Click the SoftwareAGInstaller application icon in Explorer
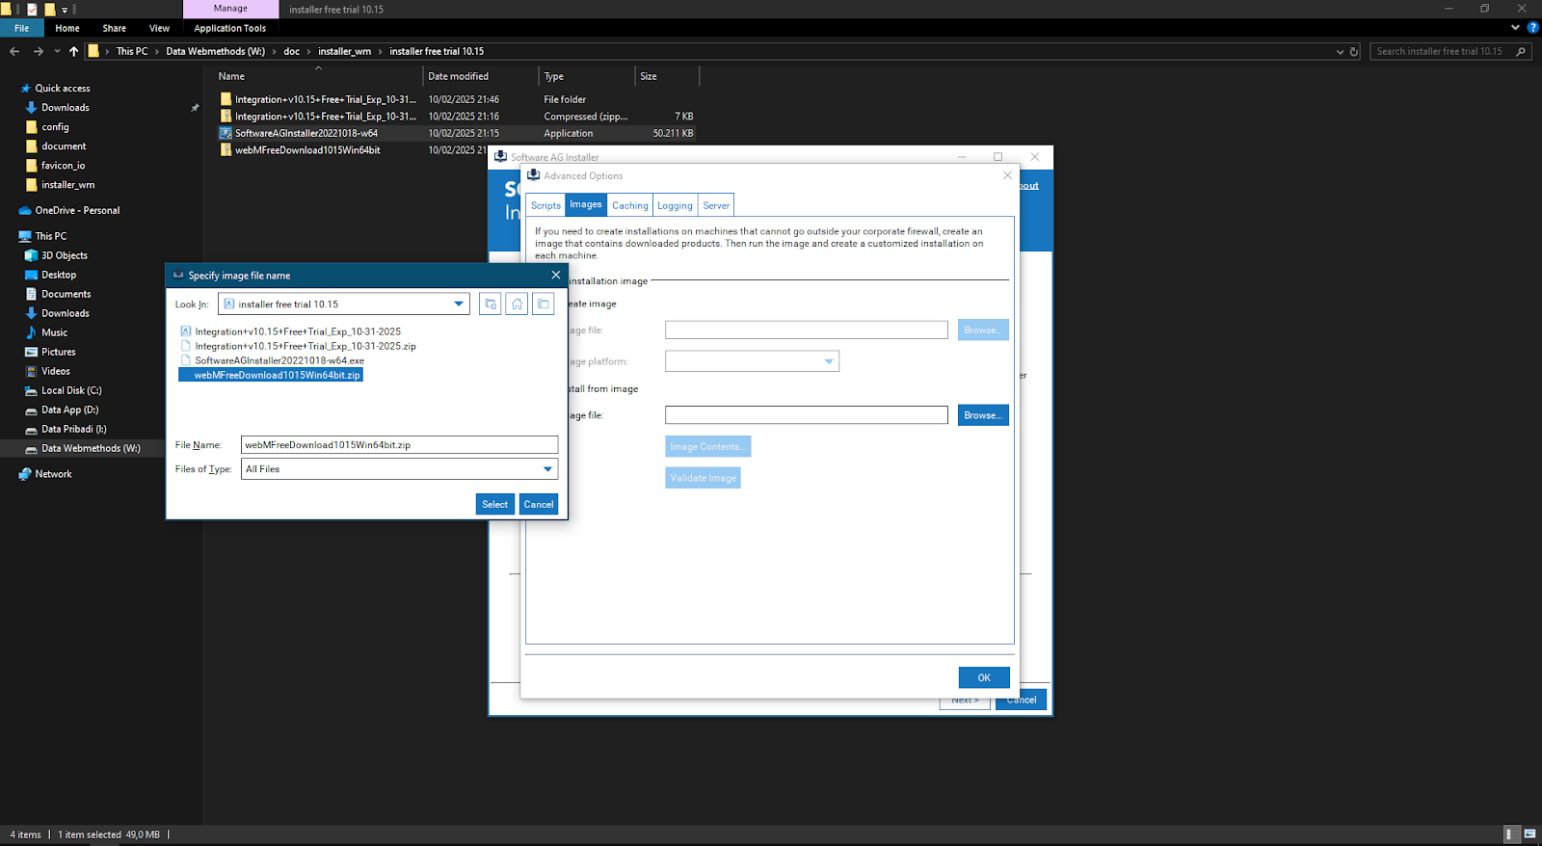This screenshot has height=846, width=1542. tap(226, 133)
